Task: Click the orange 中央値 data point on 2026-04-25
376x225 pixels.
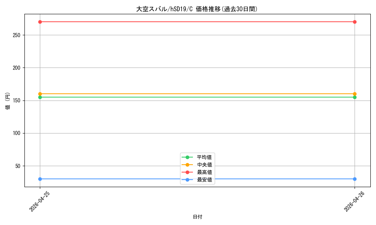Action: click(x=40, y=94)
